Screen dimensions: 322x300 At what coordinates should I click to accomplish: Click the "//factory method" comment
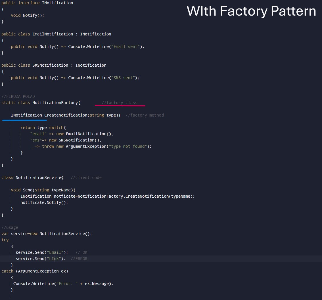pyautogui.click(x=145, y=115)
